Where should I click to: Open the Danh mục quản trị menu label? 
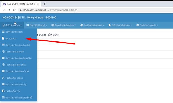(x=148, y=25)
